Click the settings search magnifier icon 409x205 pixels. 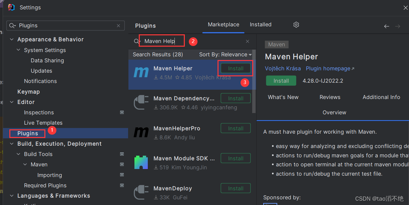point(12,26)
